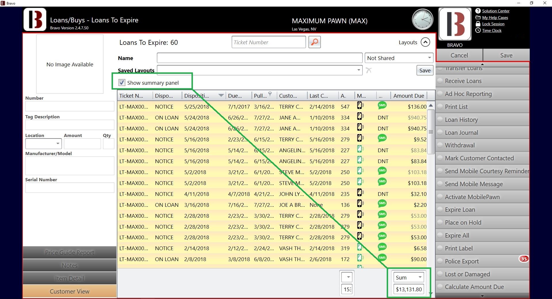Click the Ticket Number search field
Screen dimensions: 552x299
[269, 42]
